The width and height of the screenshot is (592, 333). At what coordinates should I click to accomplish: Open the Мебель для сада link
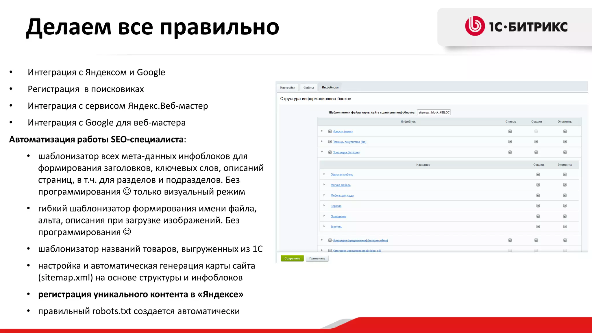(x=342, y=195)
